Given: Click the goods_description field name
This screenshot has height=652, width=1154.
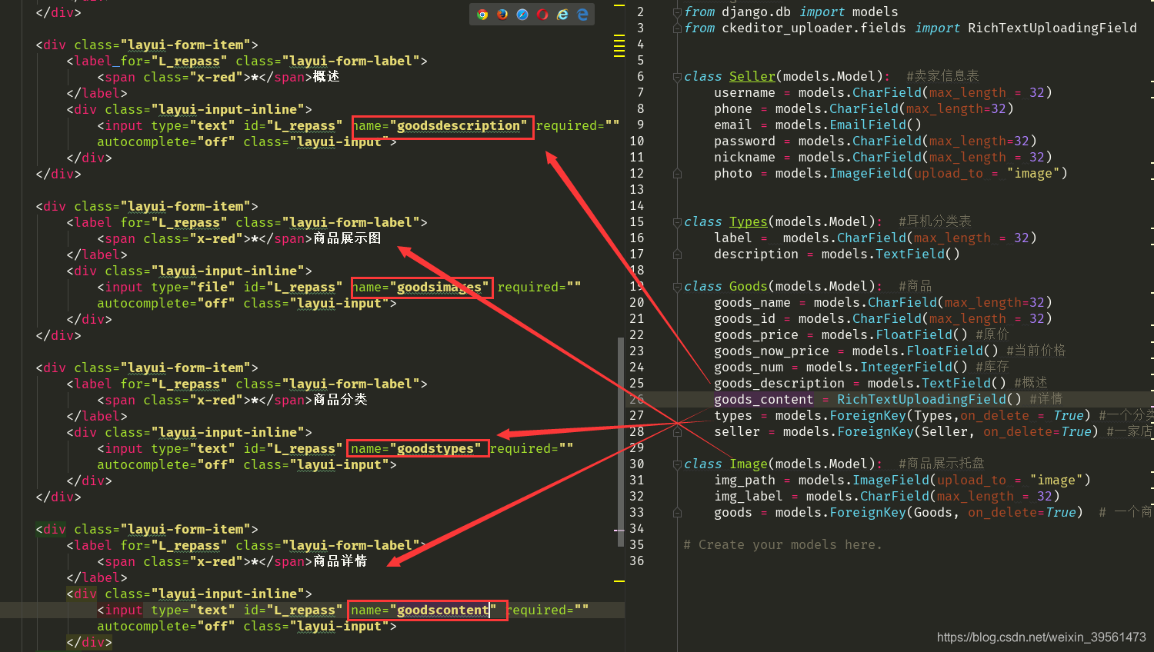Looking at the screenshot, I should 779,384.
